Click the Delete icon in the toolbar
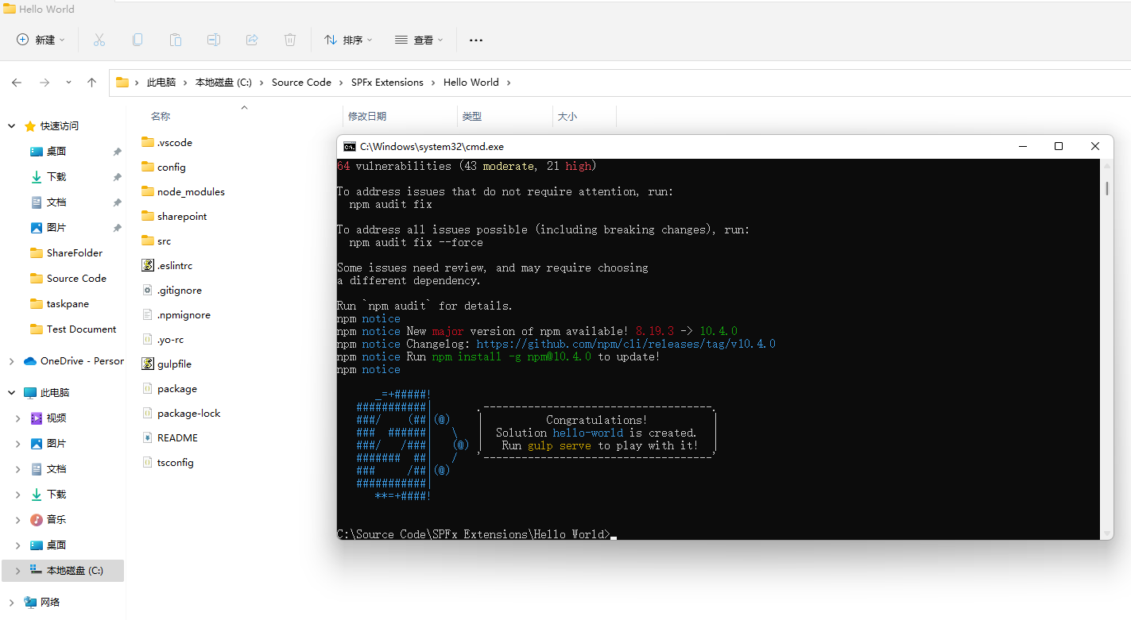Viewport: 1131px width, 620px height. 289,39
